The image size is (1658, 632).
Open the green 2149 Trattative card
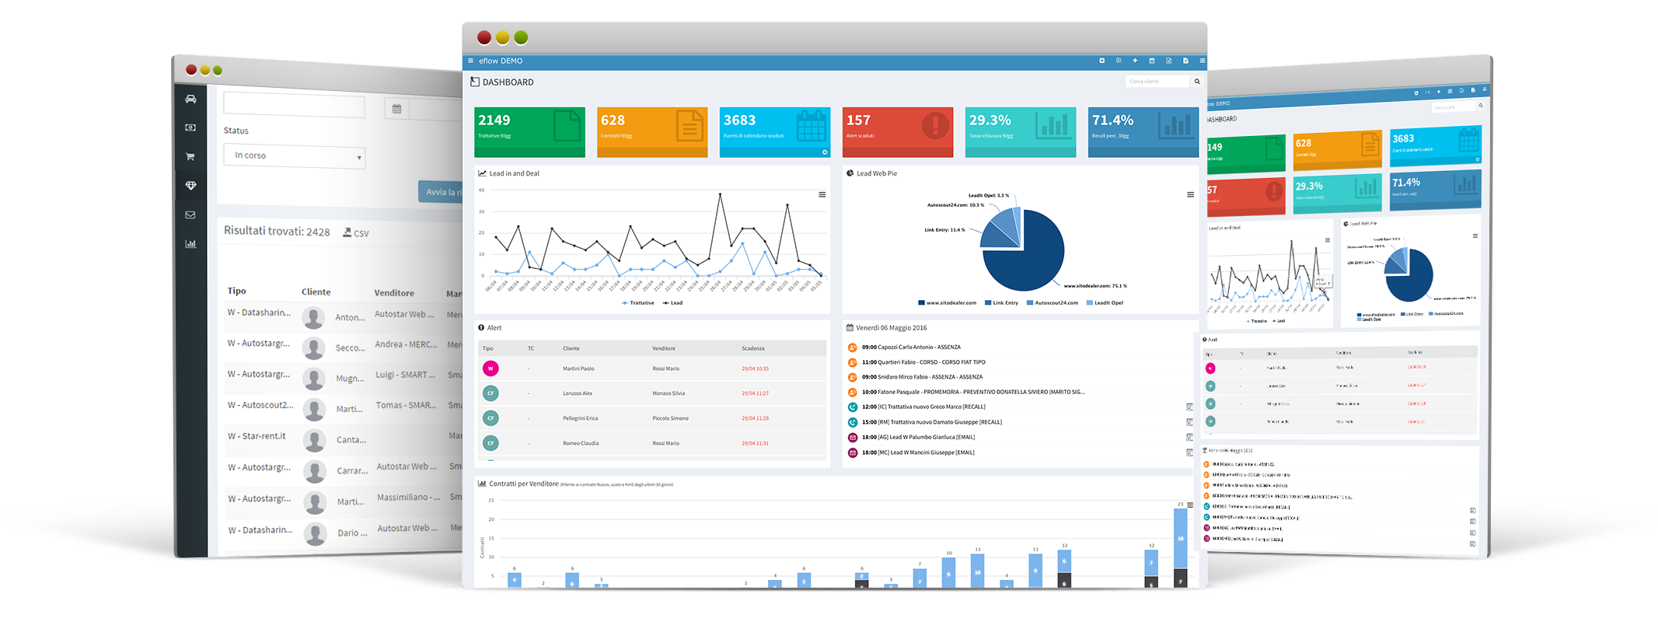click(x=529, y=132)
